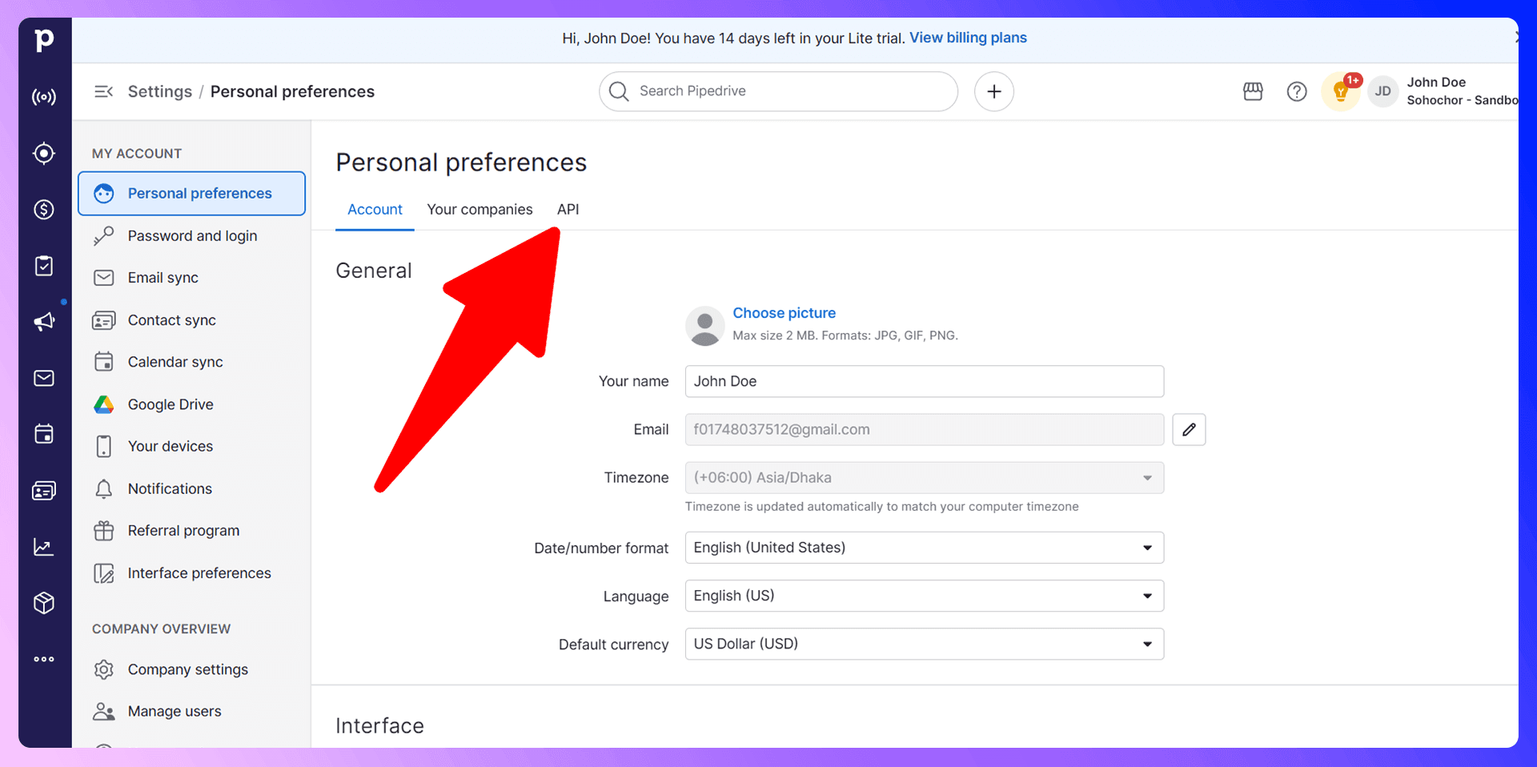This screenshot has width=1537, height=767.
Task: Click the Choose picture link
Action: pyautogui.click(x=784, y=313)
